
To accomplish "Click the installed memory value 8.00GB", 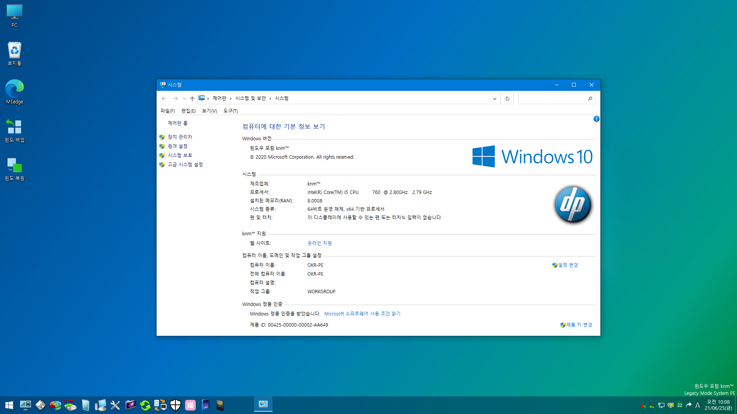I will pyautogui.click(x=315, y=200).
